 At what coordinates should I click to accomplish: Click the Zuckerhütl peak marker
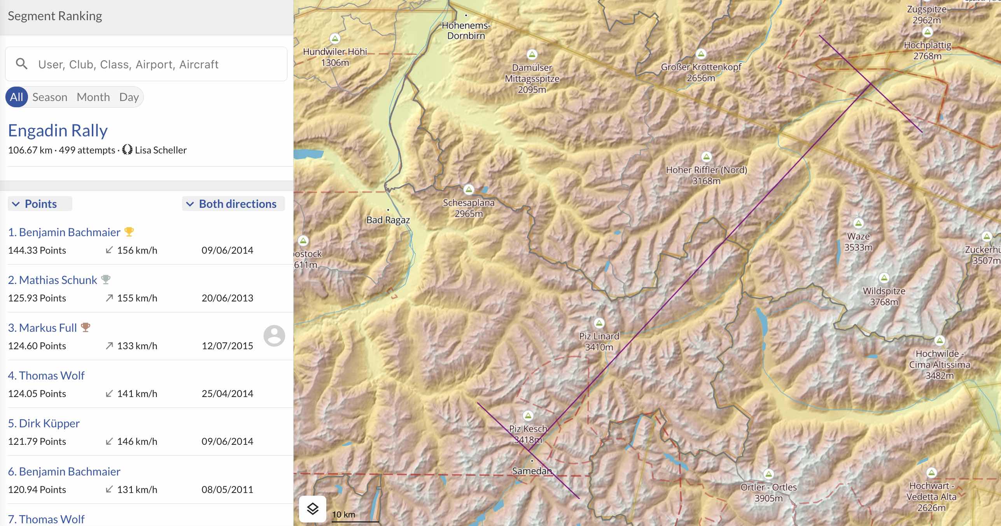(x=987, y=236)
